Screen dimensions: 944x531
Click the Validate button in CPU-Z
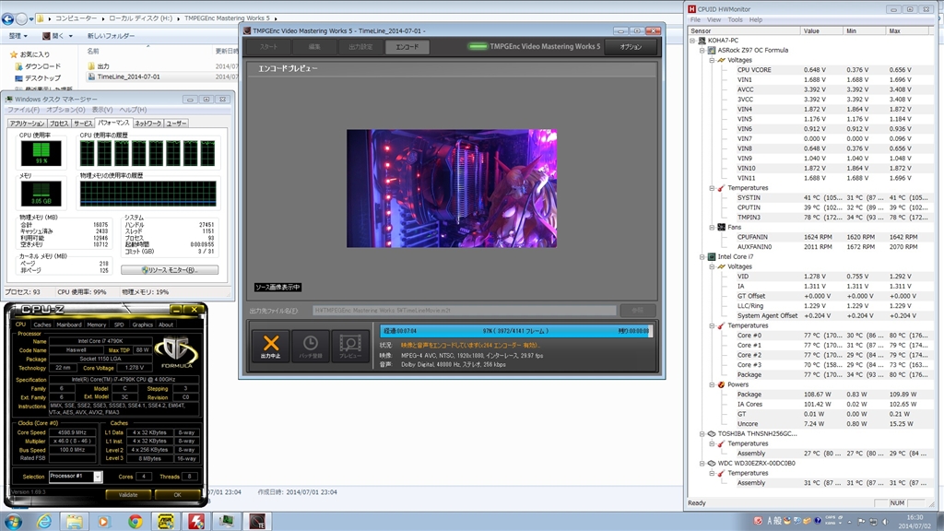[128, 494]
